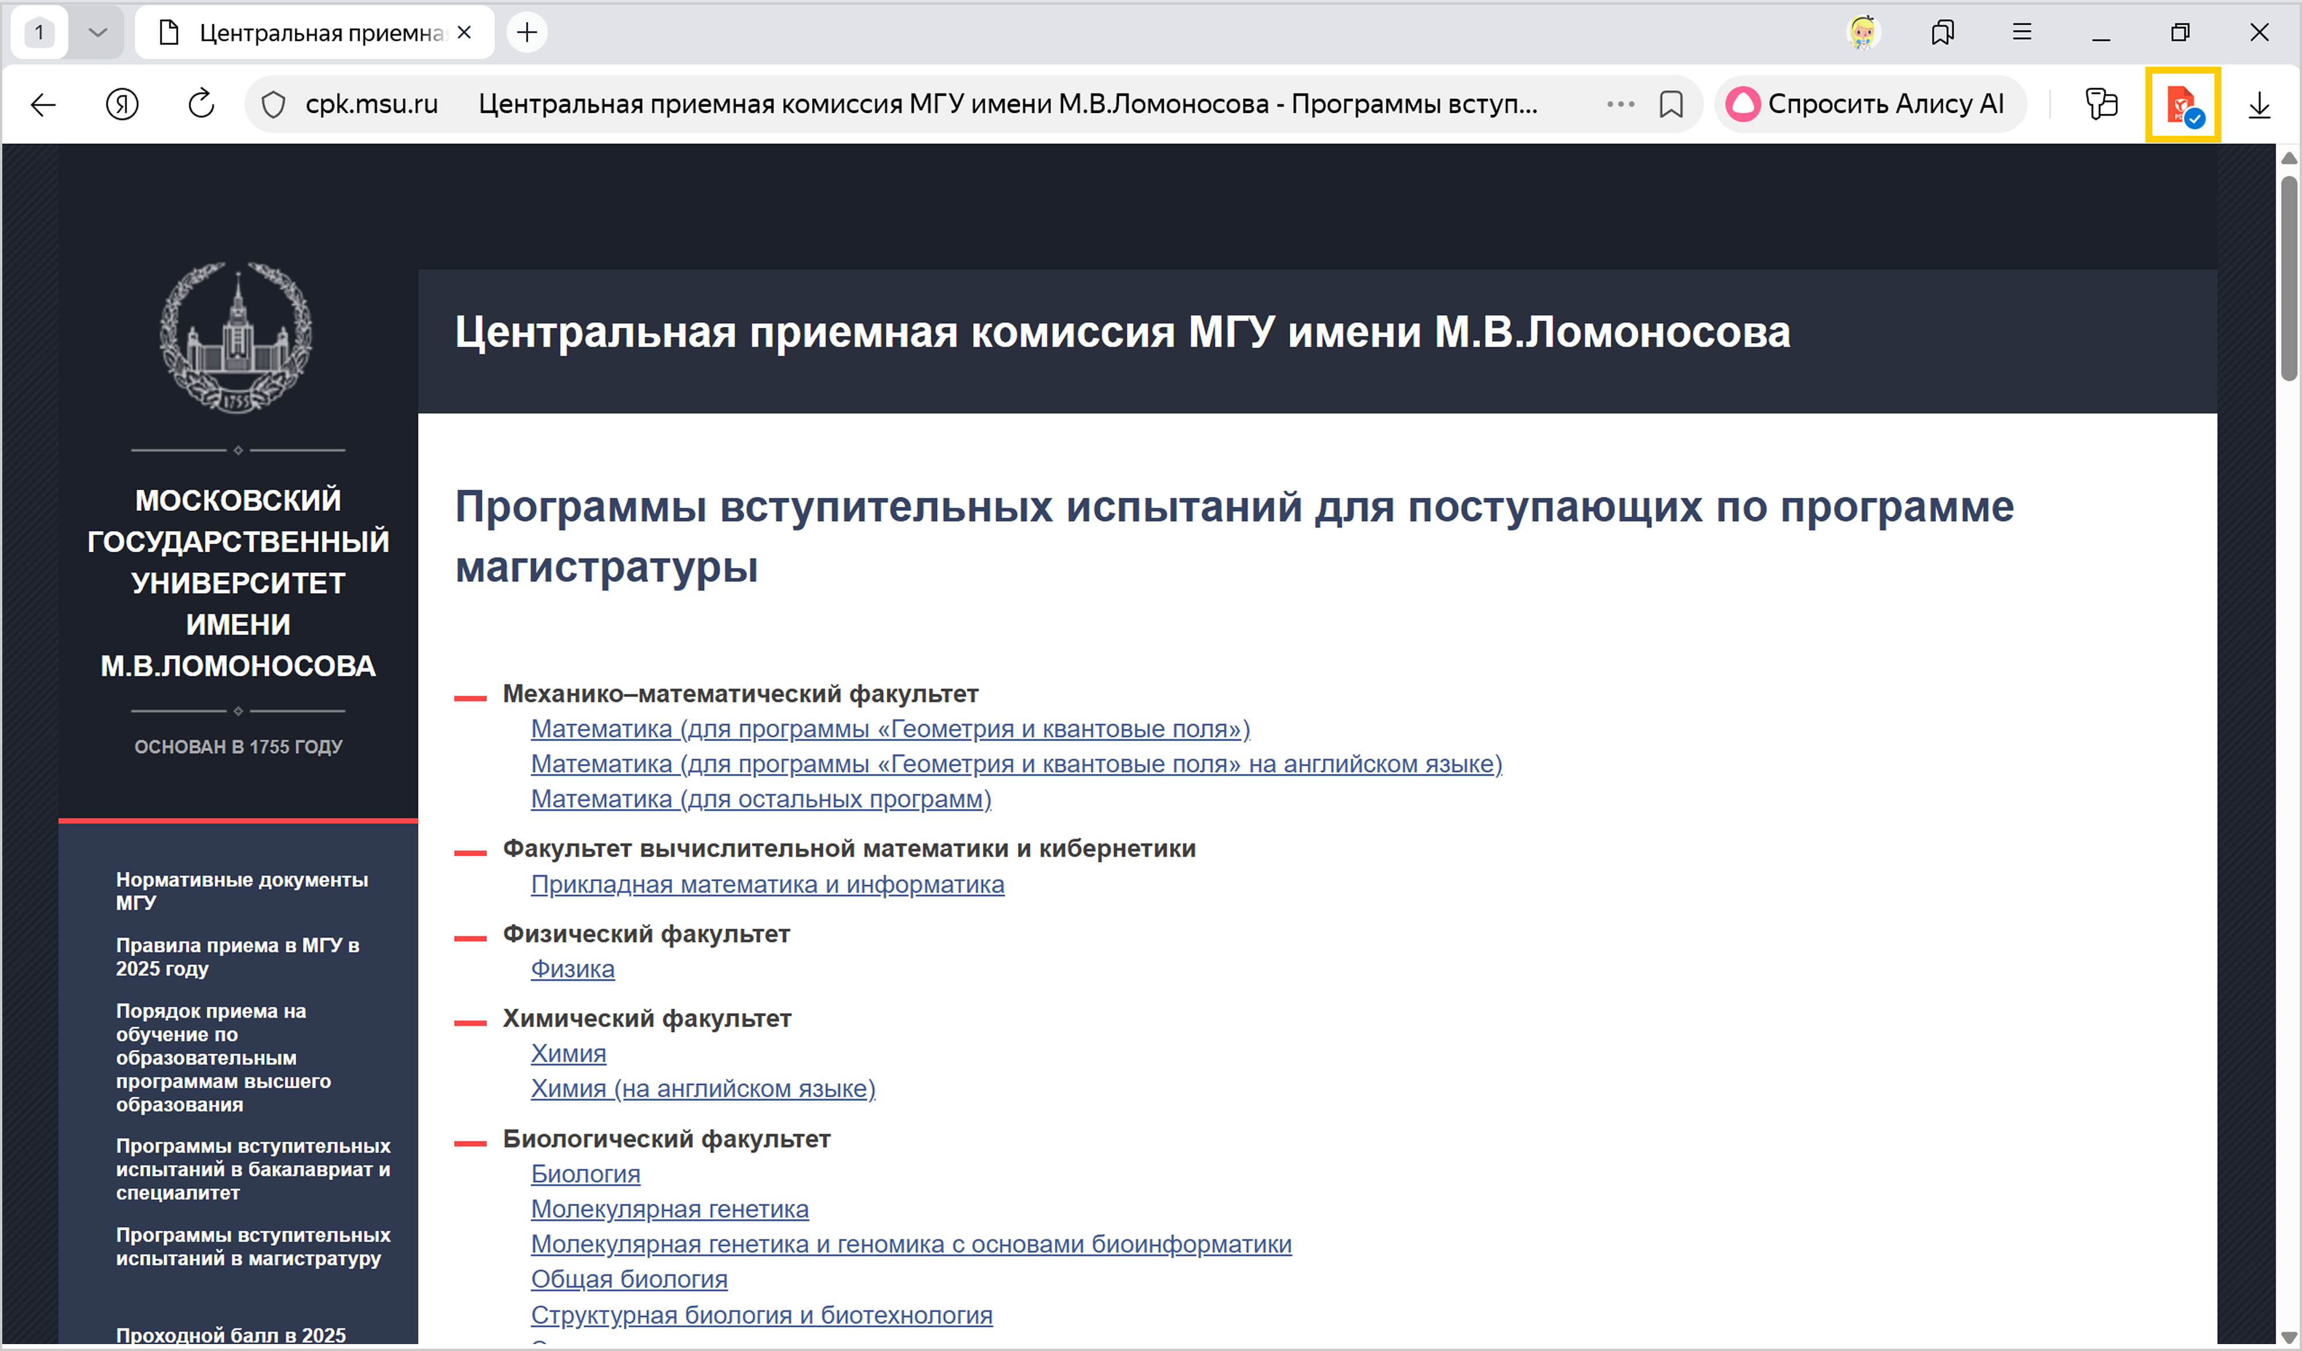2302x1351 pixels.
Task: Select Нормативные документы МГУ sidebar item
Action: [241, 891]
